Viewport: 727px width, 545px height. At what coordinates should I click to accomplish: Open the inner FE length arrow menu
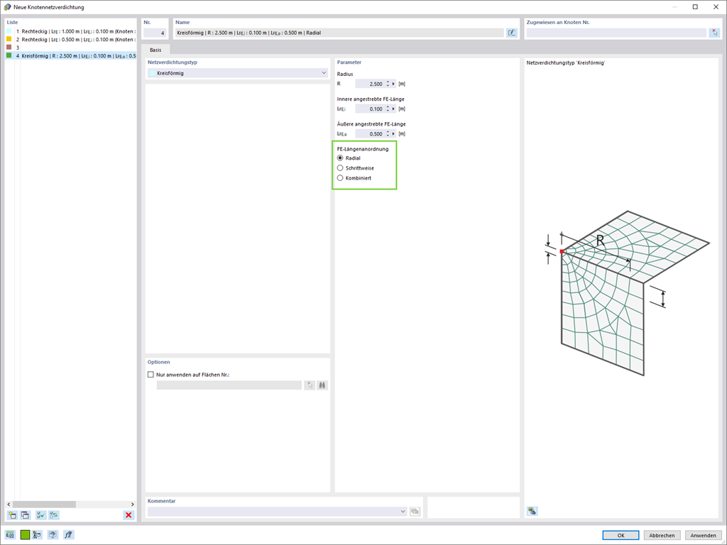(393, 109)
